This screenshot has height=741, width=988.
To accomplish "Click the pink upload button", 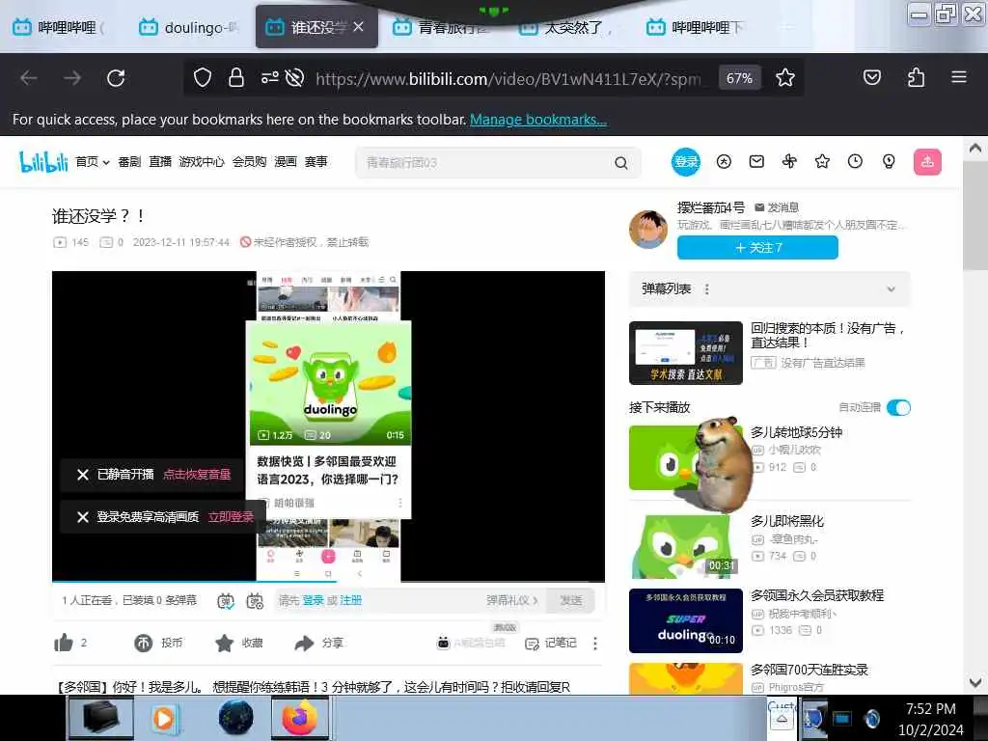I will 927,162.
